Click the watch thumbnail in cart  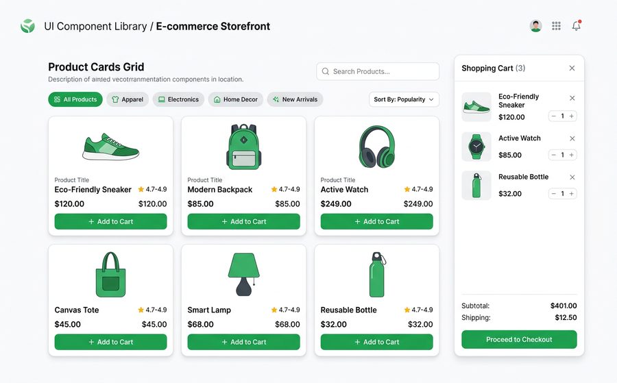(x=476, y=147)
